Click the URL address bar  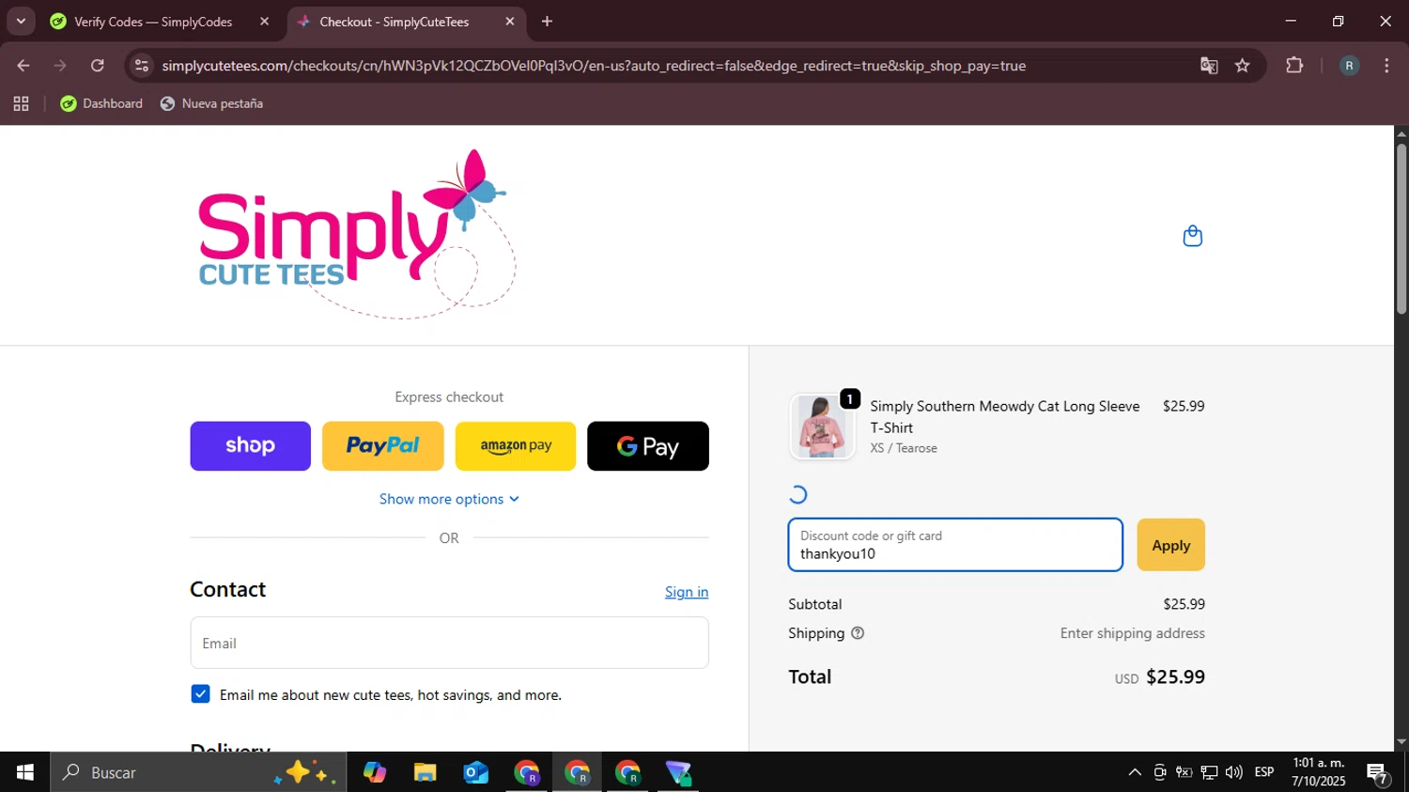click(x=594, y=66)
